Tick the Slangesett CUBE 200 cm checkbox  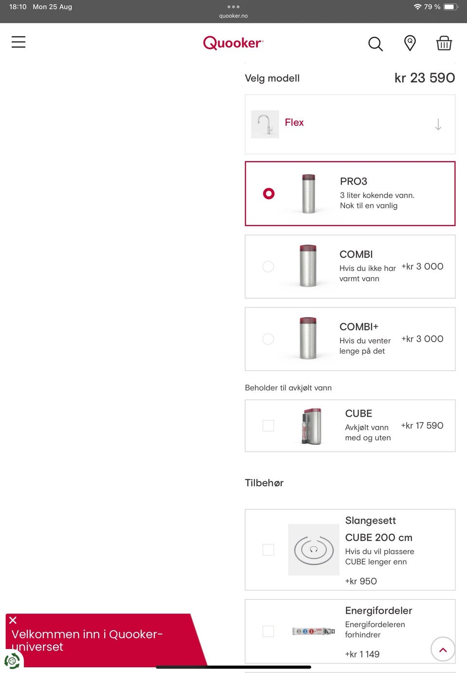click(268, 550)
